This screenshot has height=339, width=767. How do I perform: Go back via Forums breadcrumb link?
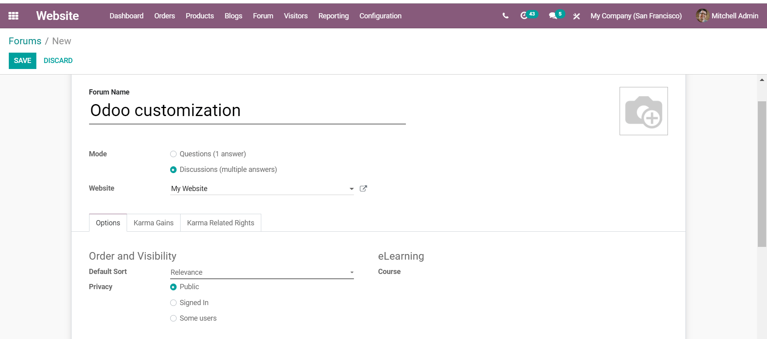[25, 41]
